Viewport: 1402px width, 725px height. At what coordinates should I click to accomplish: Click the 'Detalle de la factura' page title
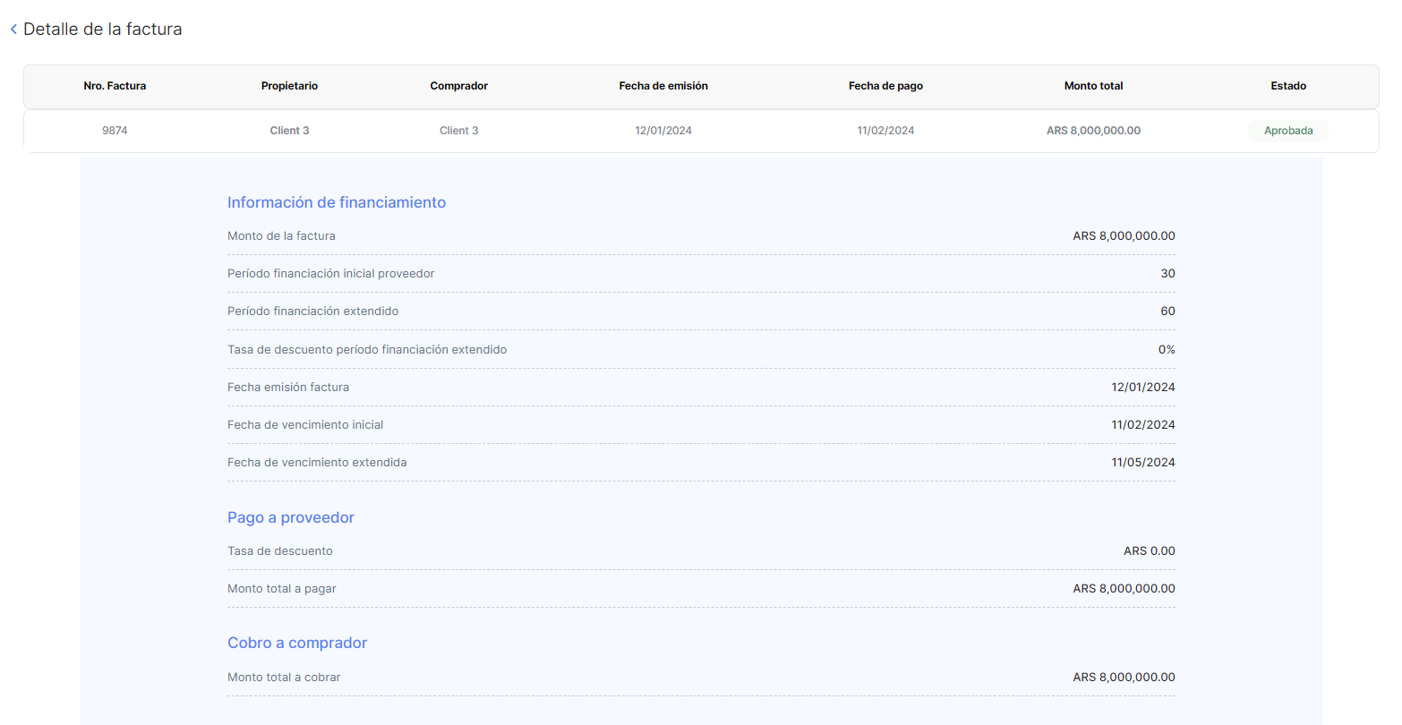click(102, 30)
